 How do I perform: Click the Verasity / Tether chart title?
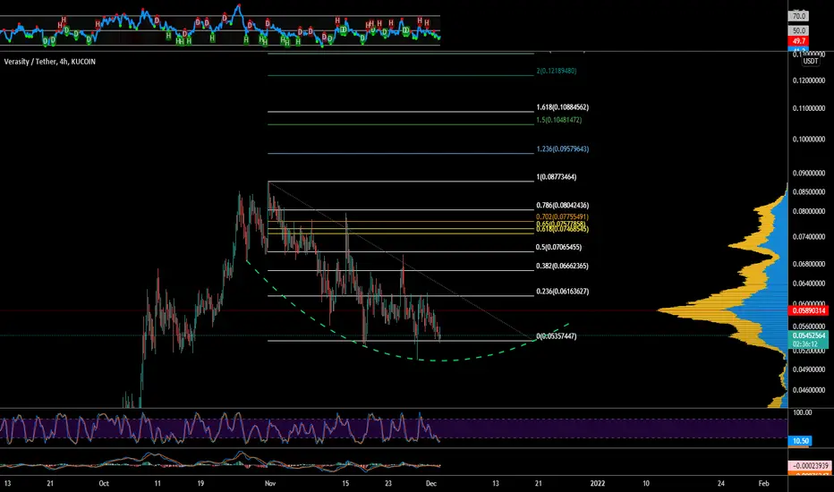tap(50, 62)
